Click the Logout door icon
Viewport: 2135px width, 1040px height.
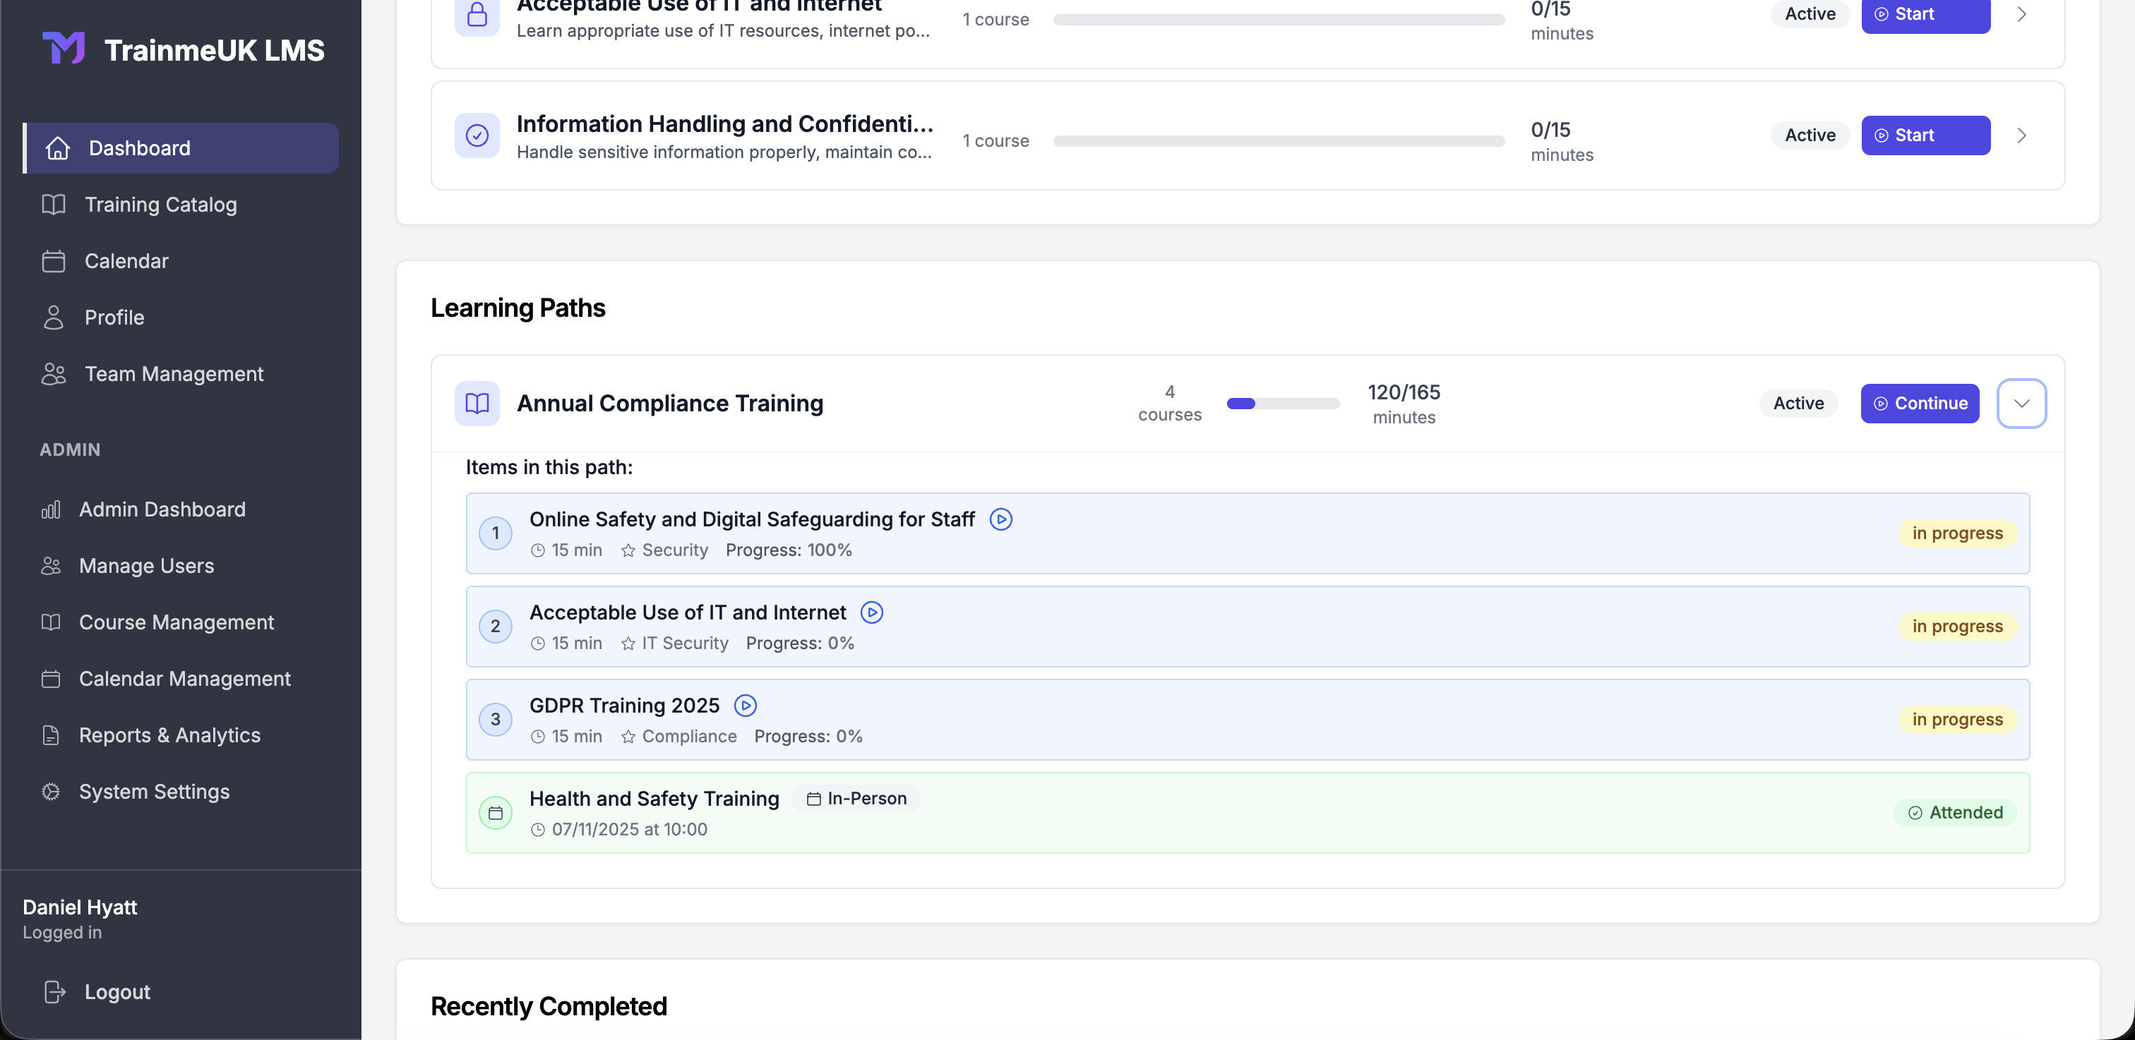click(53, 991)
